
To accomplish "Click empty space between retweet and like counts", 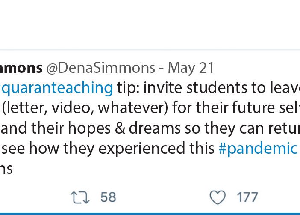I will (x=163, y=197).
